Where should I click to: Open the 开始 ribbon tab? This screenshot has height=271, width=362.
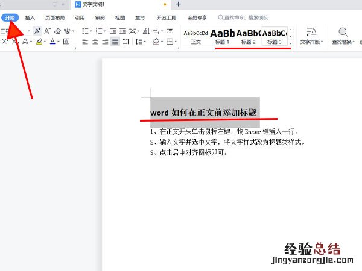tap(10, 17)
